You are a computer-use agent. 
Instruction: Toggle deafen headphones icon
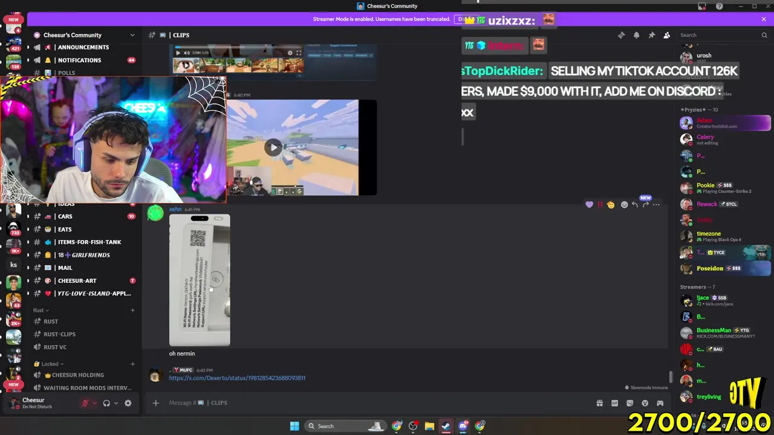coord(106,403)
